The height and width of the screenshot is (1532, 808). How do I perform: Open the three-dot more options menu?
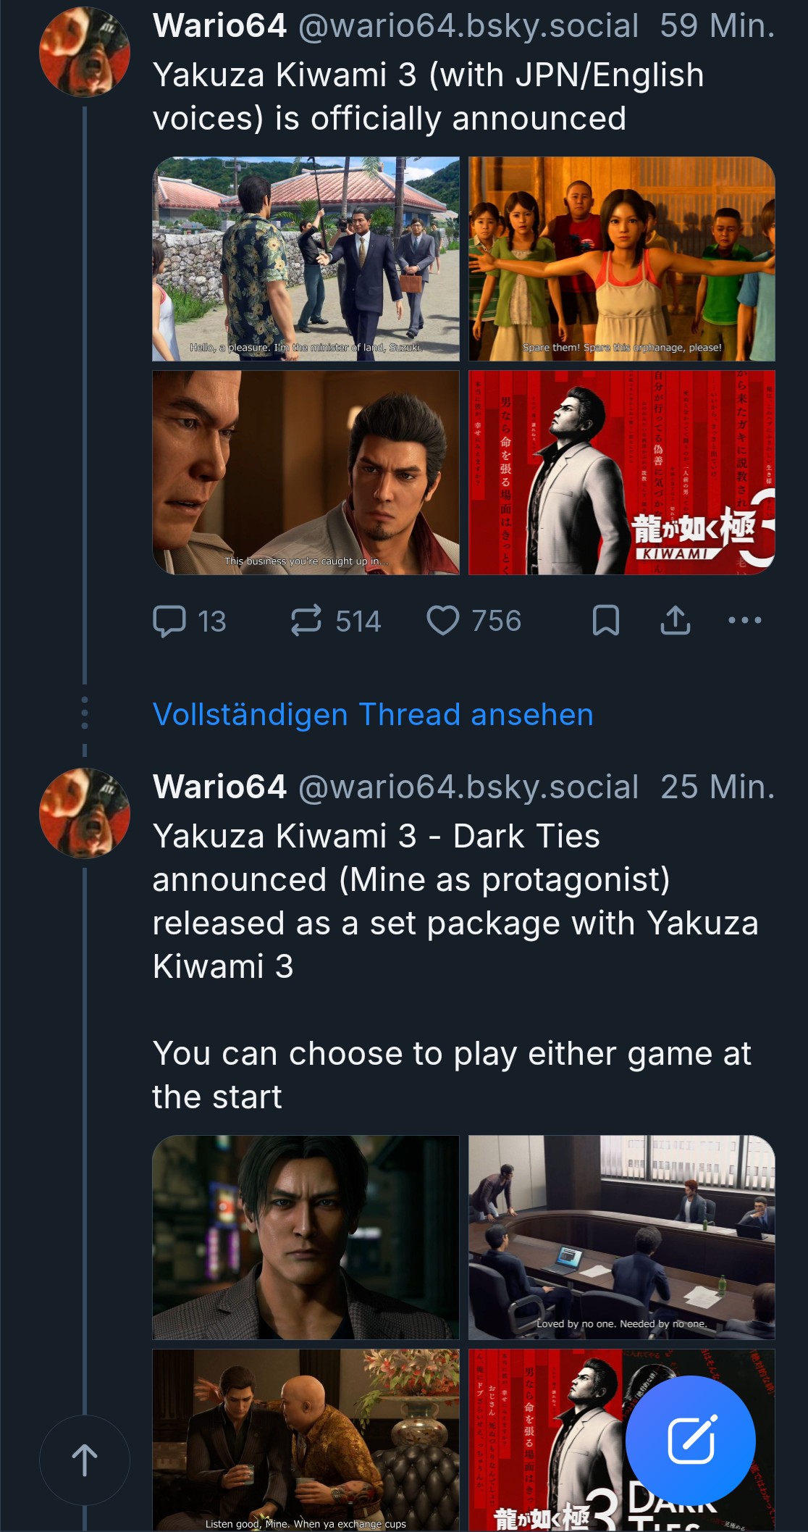pyautogui.click(x=744, y=620)
